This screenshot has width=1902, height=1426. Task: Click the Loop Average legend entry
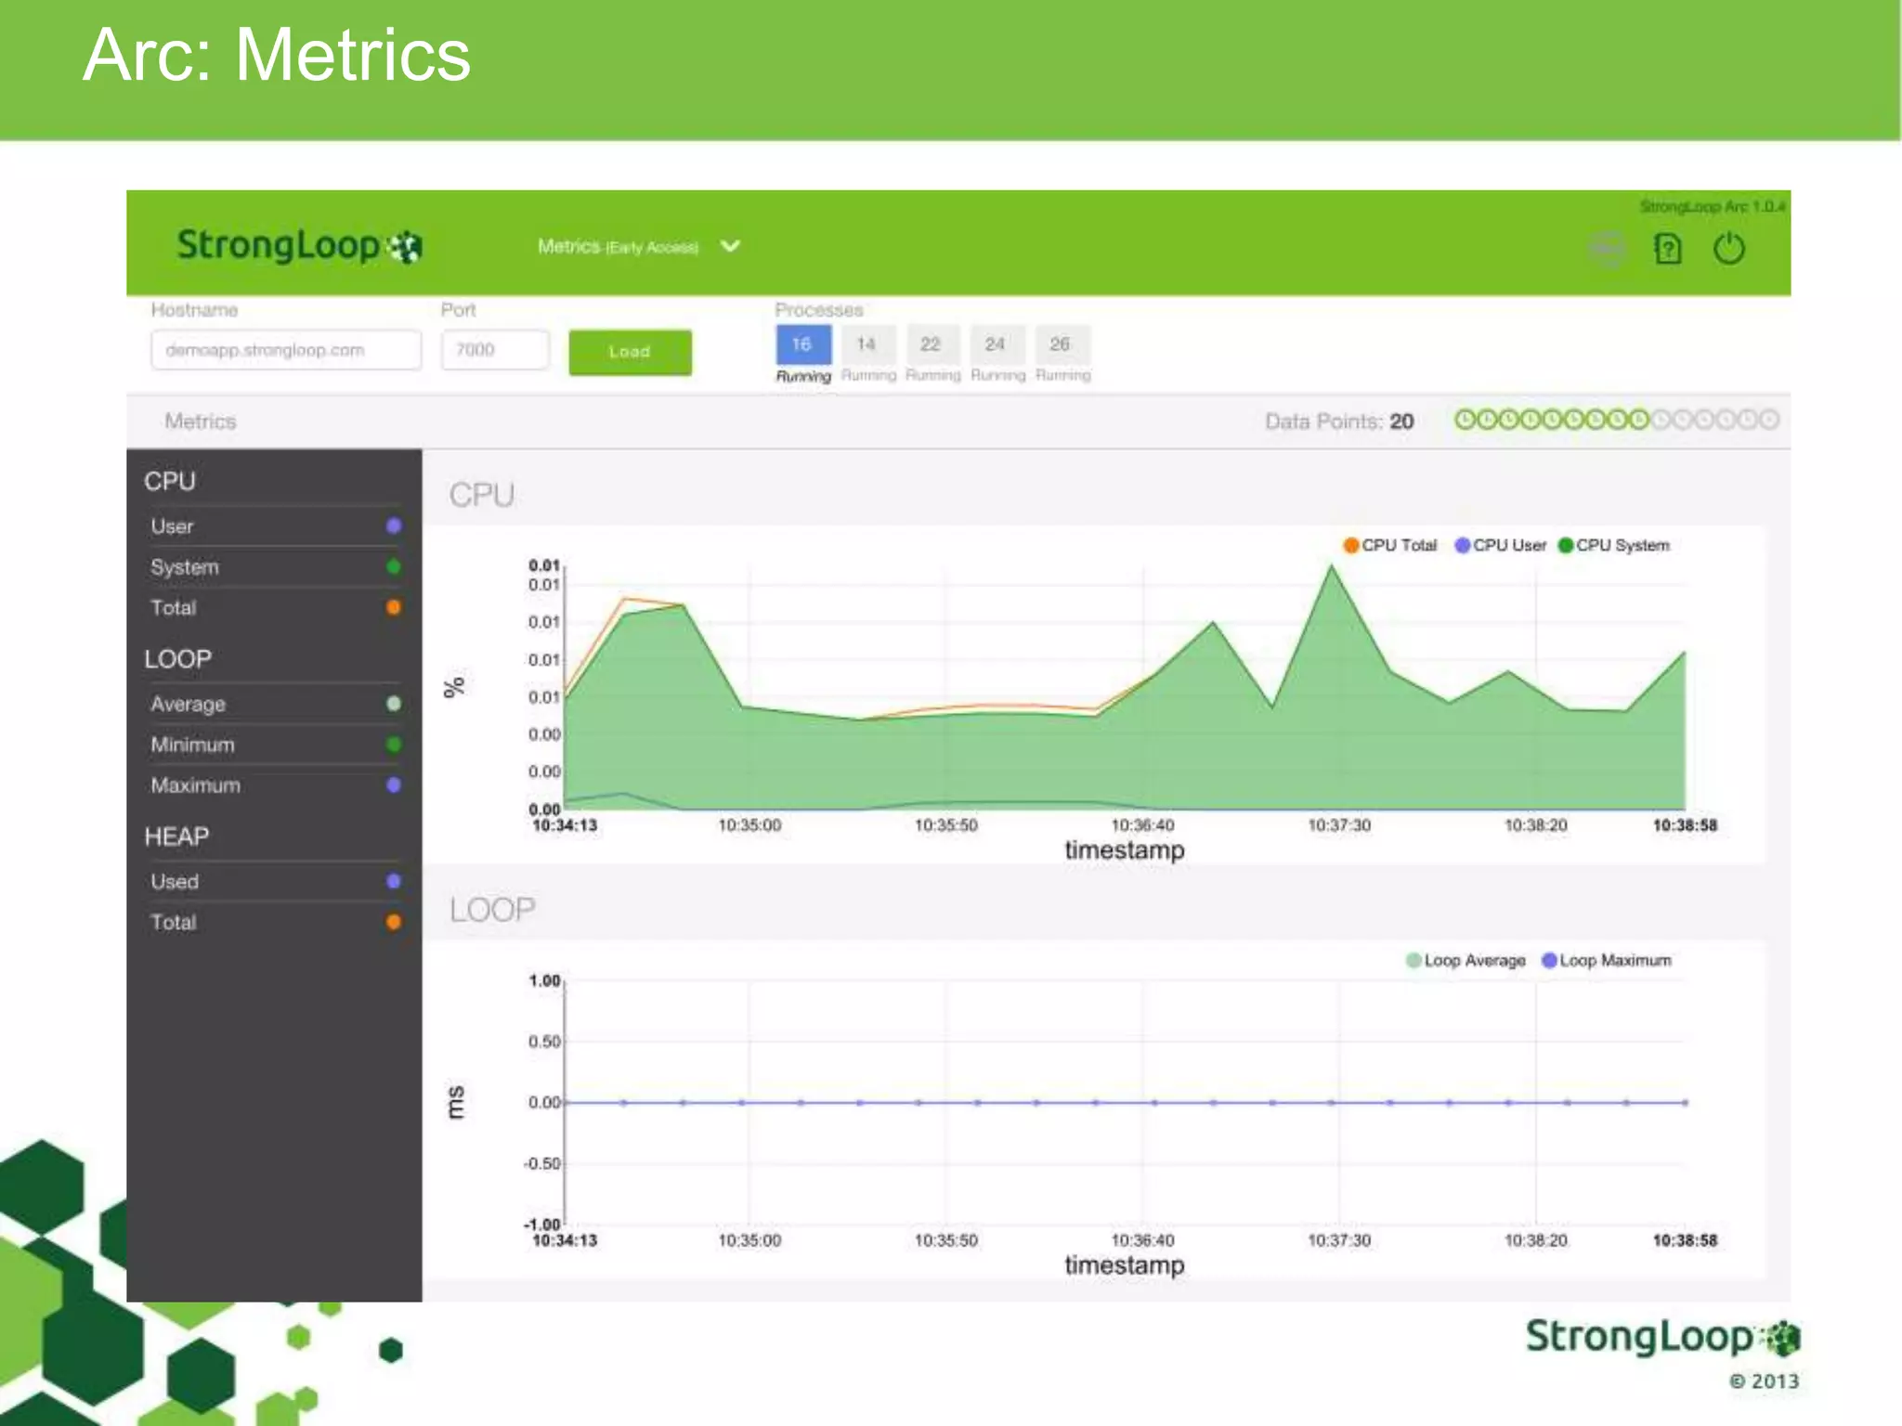tap(1466, 960)
